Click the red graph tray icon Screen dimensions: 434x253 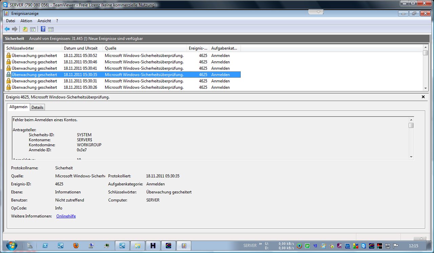379,246
